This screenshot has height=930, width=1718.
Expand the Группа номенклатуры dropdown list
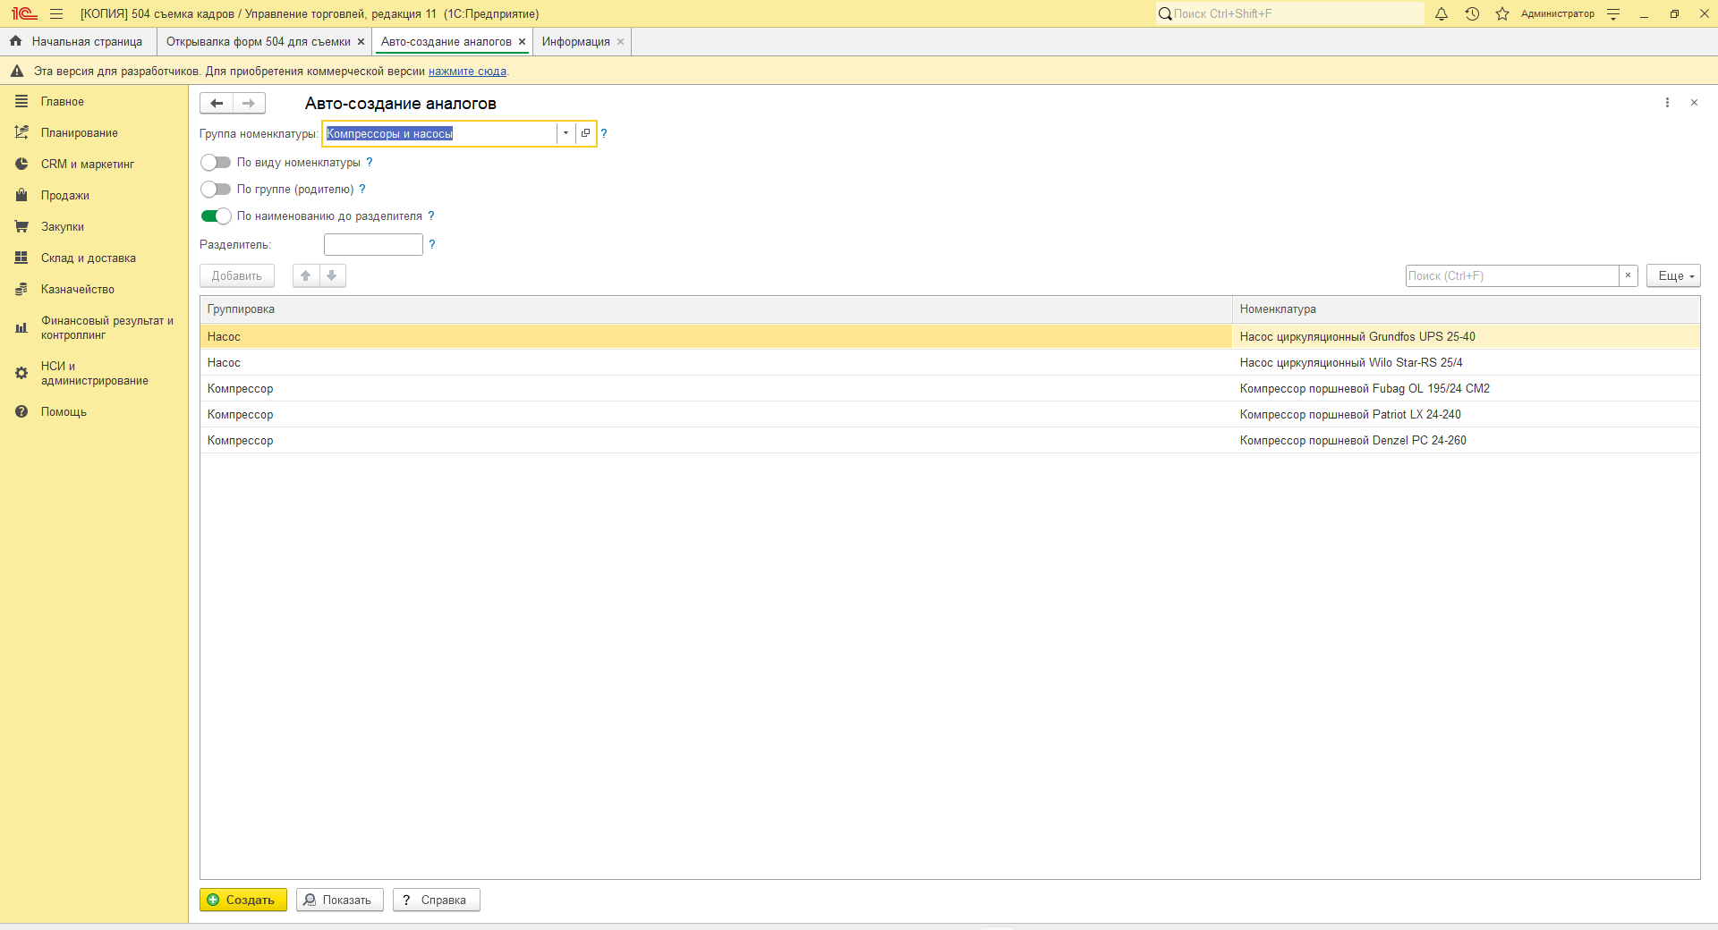coord(566,133)
